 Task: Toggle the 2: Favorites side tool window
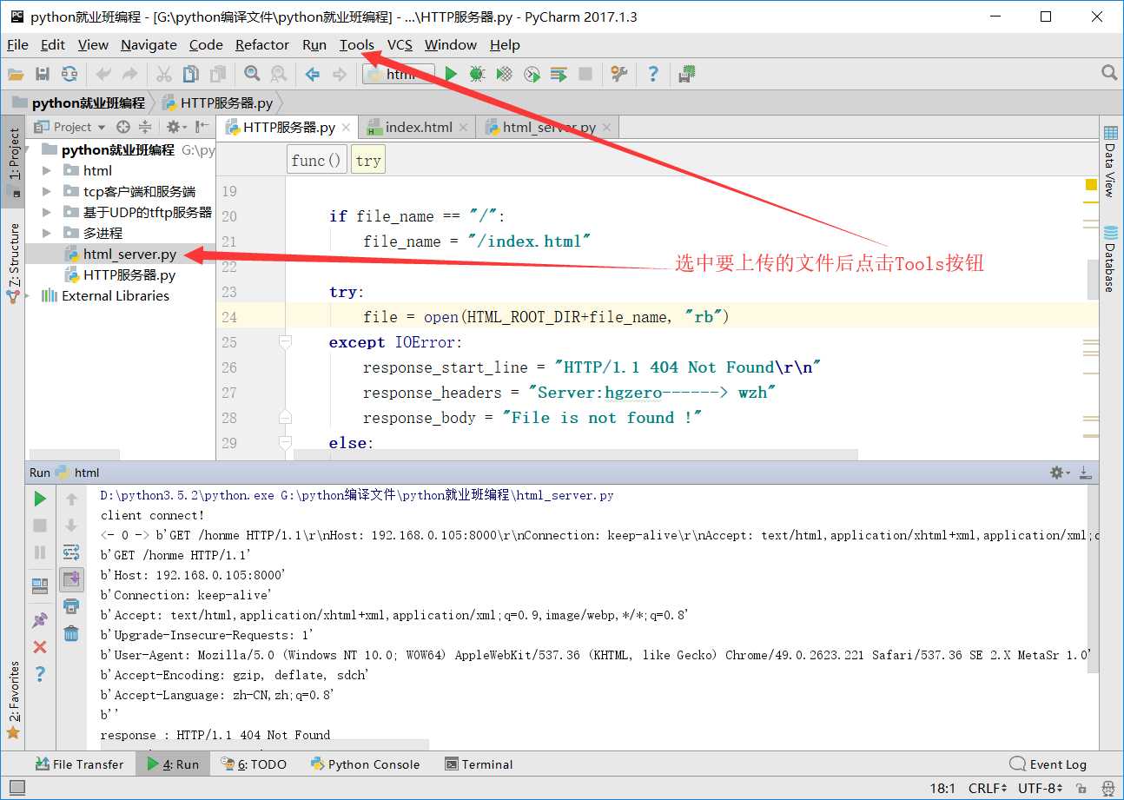point(13,699)
